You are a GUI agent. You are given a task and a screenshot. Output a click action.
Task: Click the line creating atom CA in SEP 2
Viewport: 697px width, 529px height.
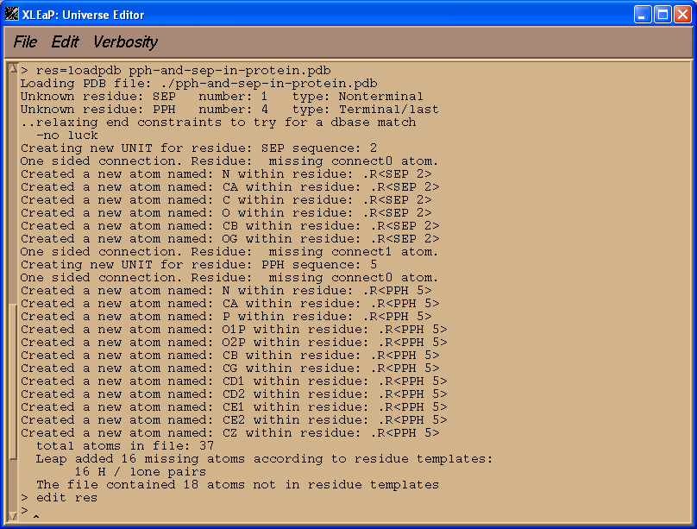coord(229,186)
